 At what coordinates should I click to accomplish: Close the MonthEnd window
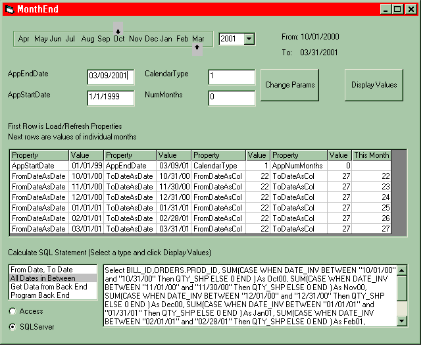(411, 9)
